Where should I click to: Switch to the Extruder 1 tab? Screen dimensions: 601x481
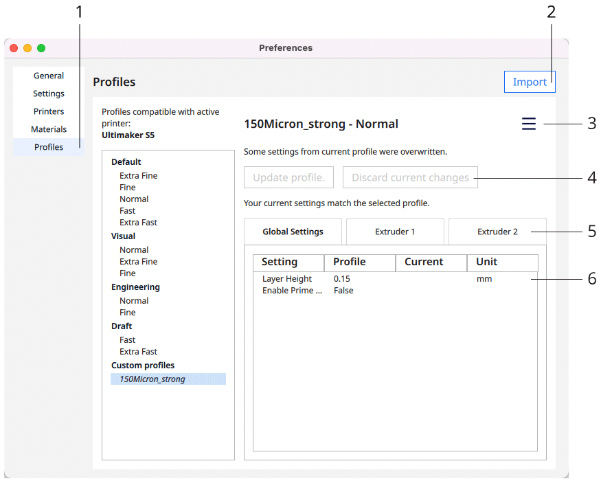click(x=395, y=232)
